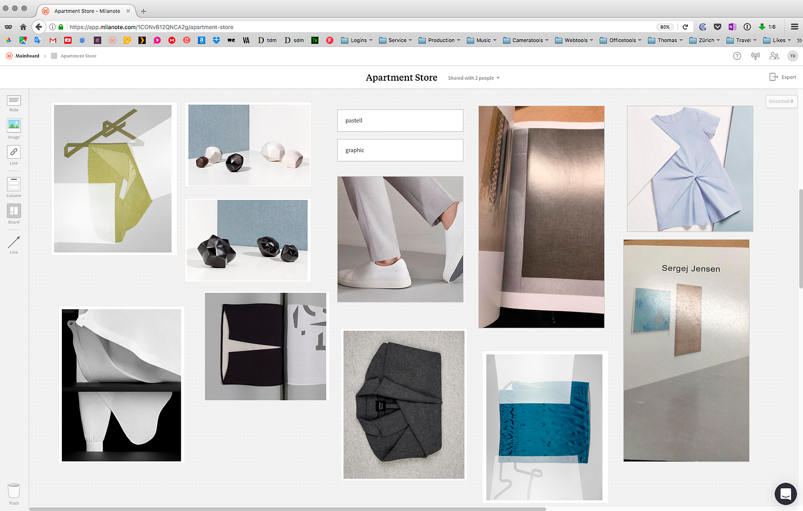Select the blue dress image
803x511 pixels.
coord(690,169)
